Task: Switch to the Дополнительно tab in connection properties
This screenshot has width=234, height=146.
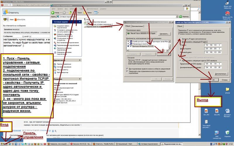Action: coord(137,26)
